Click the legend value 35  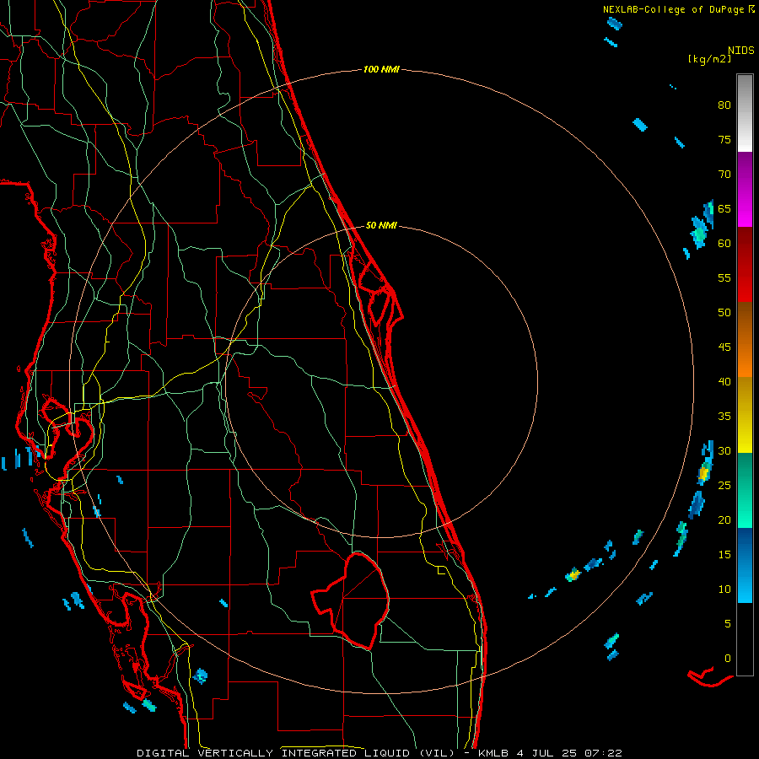click(x=724, y=417)
